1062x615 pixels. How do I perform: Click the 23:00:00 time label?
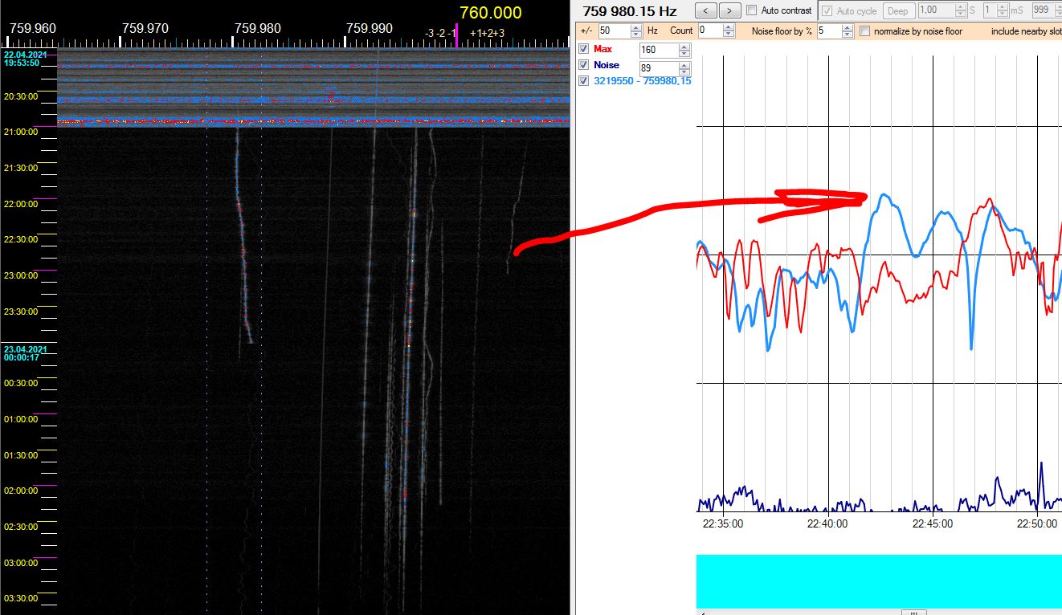tap(20, 275)
